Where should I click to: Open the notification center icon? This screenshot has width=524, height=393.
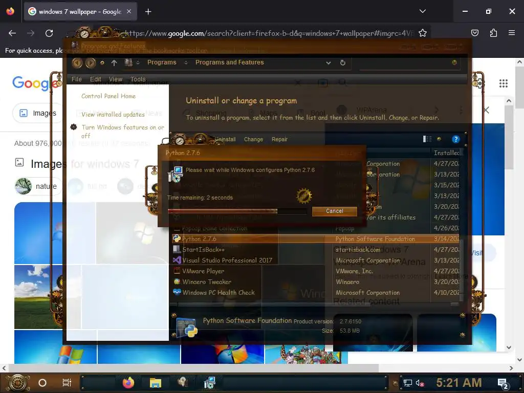point(503,384)
